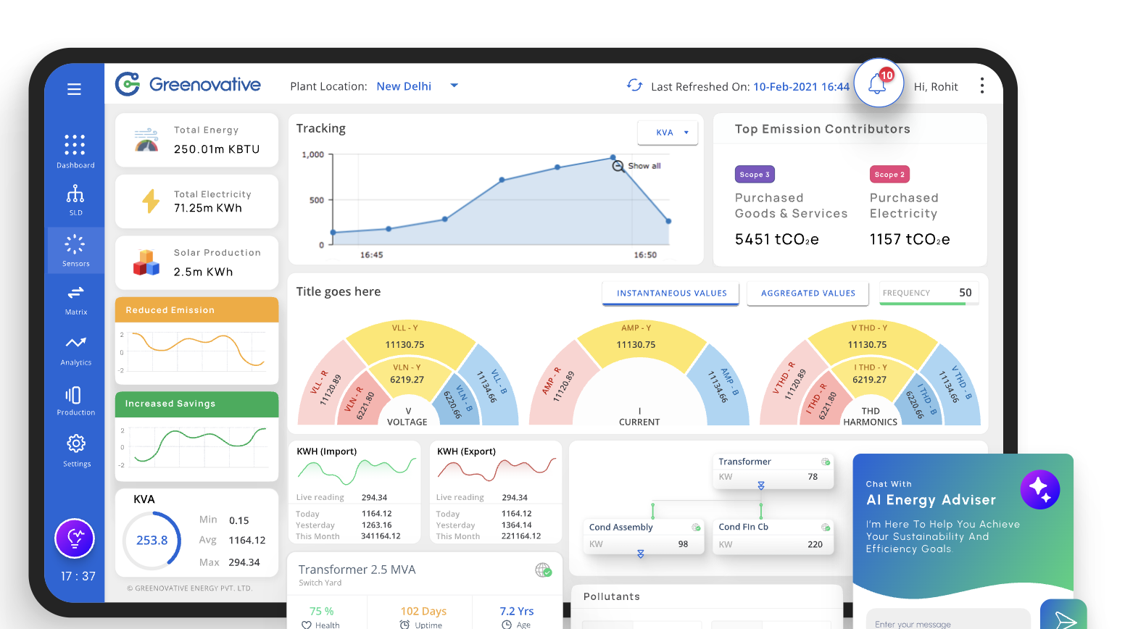The height and width of the screenshot is (629, 1125).
Task: Click the purple lightbulb insights button
Action: pos(75,538)
